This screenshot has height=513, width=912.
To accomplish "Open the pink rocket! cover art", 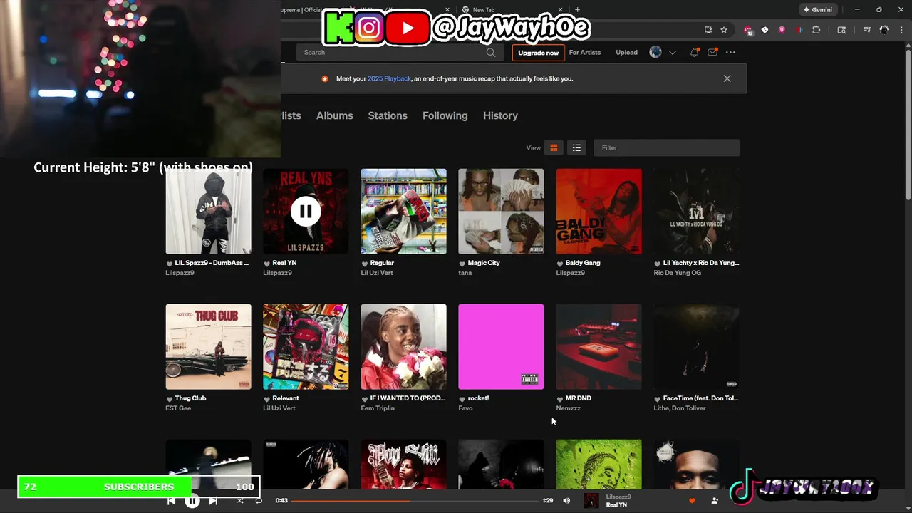I will (x=501, y=346).
